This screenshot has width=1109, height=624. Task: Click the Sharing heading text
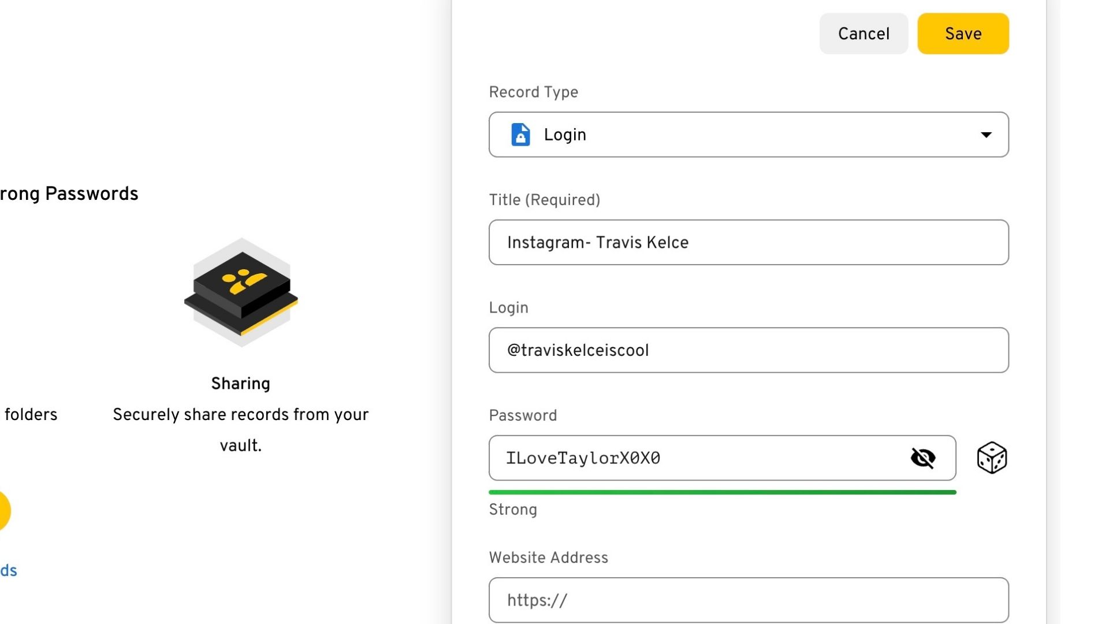pos(241,384)
